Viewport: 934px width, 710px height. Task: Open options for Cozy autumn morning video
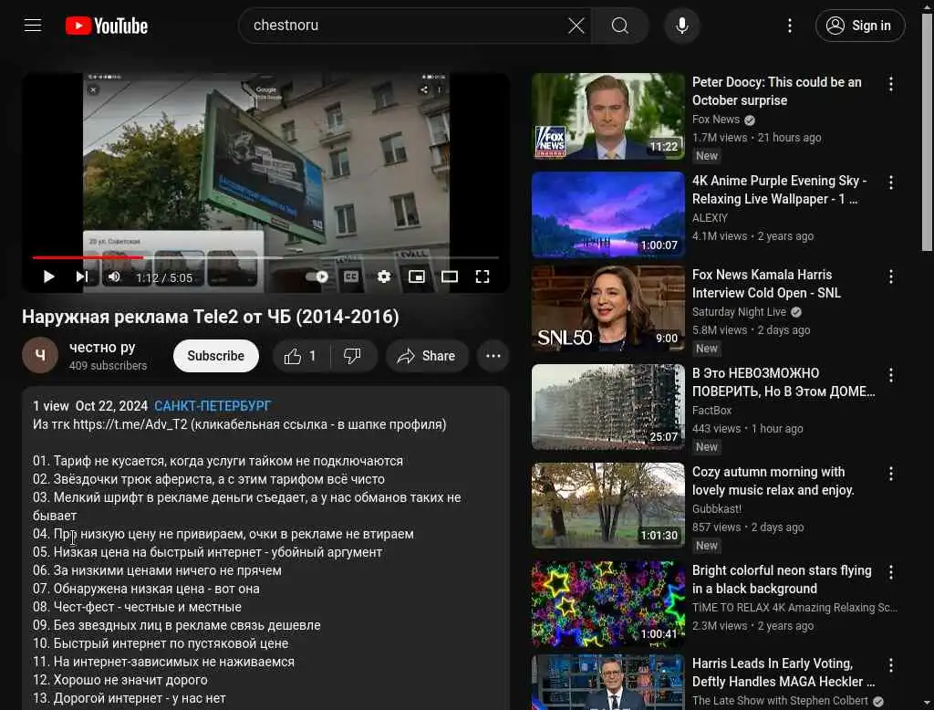[x=890, y=474]
